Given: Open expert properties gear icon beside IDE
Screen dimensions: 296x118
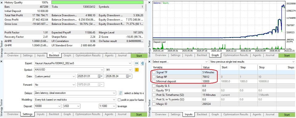Looking at the screenshot, I should 142,63.
